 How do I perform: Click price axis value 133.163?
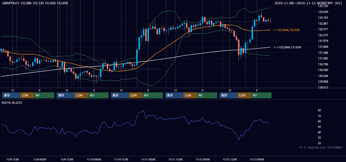pos(324,18)
